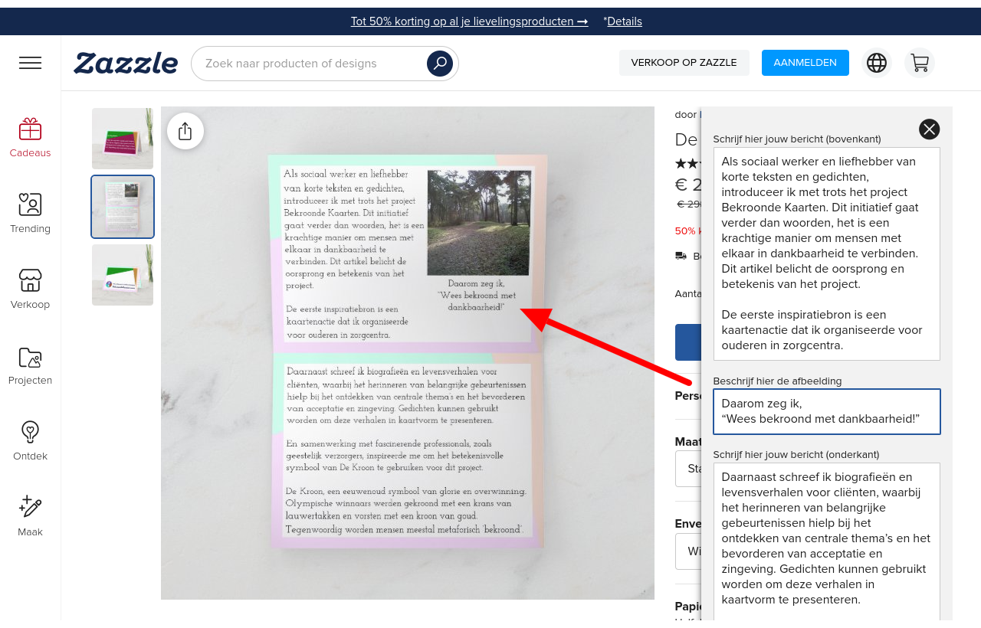Share this product via share icon

185,131
